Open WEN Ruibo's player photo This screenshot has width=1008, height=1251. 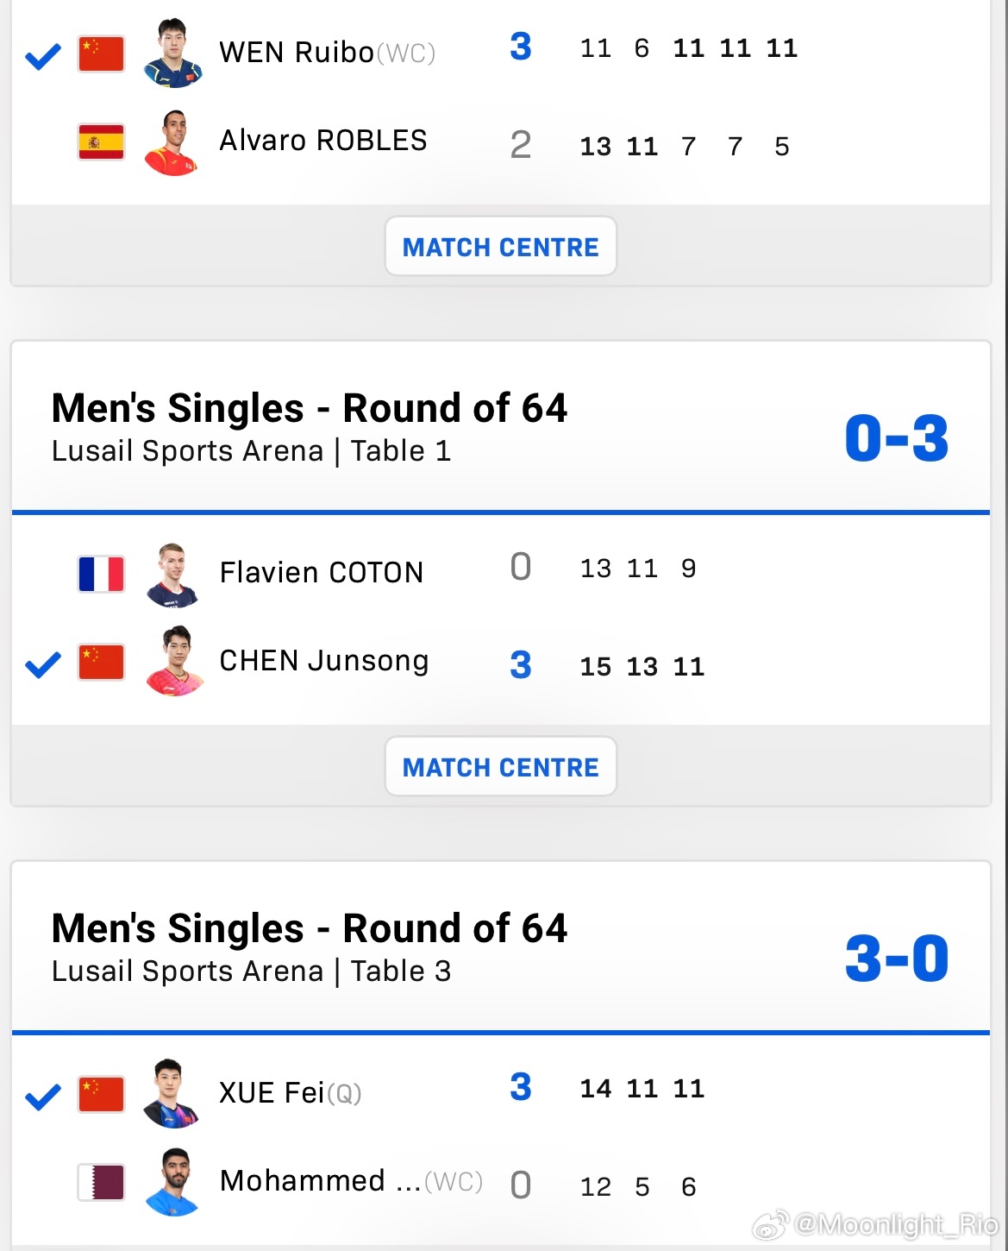tap(173, 53)
